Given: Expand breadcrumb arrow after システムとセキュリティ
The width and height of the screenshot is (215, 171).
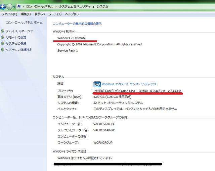Looking at the screenshot, I should [94, 7].
